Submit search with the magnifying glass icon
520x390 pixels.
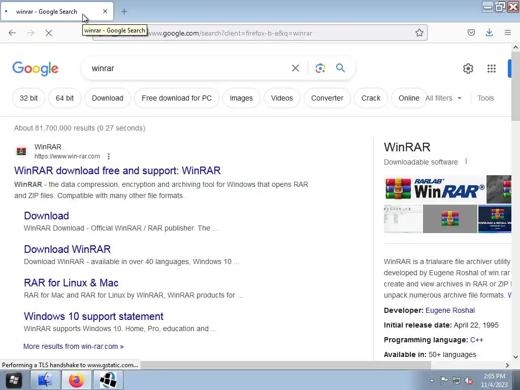[340, 68]
